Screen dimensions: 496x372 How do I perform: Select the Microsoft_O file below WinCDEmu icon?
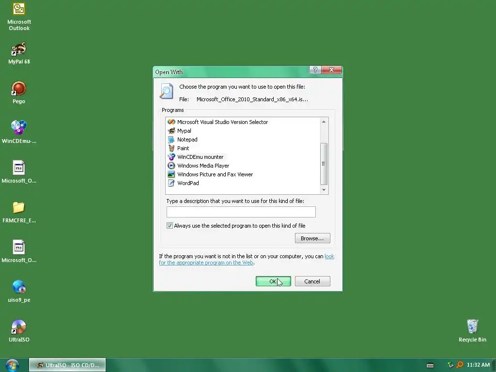pos(19,172)
